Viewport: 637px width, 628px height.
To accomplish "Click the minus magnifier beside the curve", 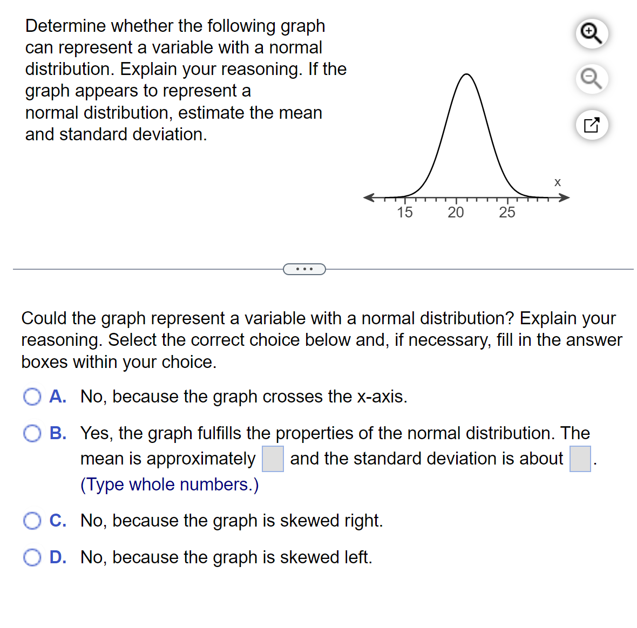I will pos(592,79).
